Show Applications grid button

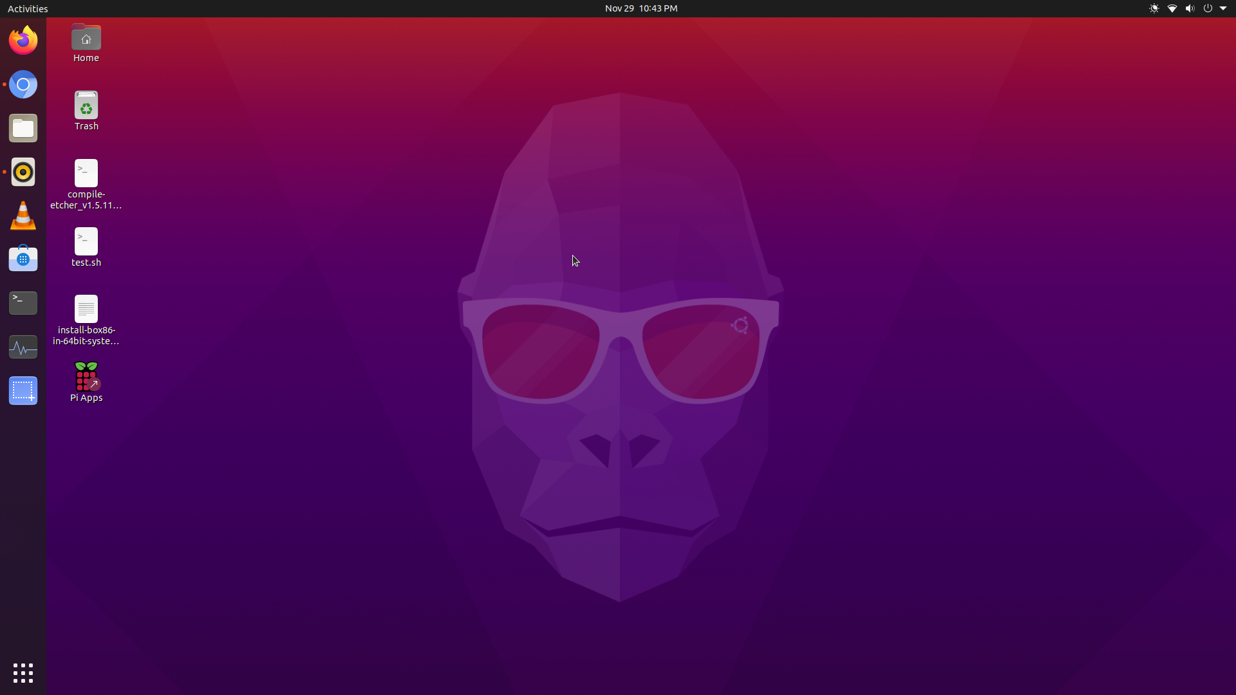23,673
